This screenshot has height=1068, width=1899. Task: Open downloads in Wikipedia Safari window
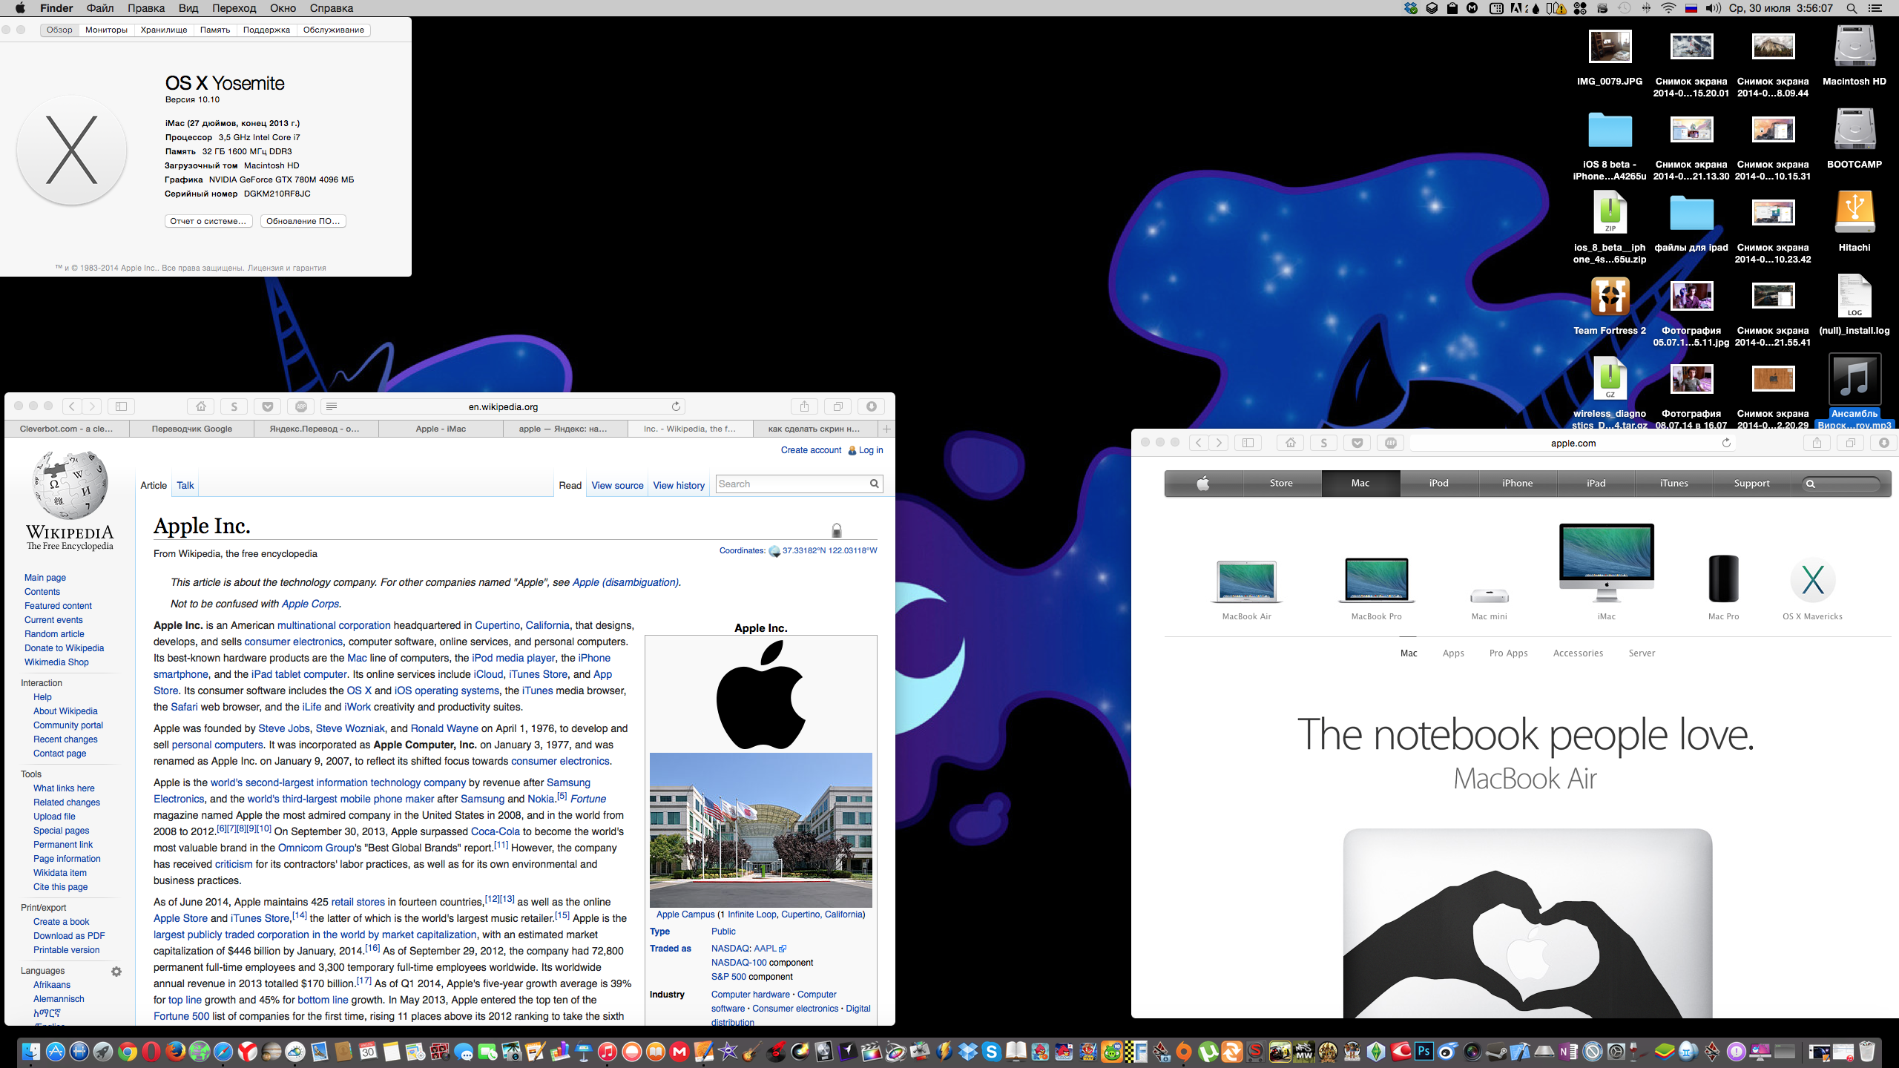[872, 406]
